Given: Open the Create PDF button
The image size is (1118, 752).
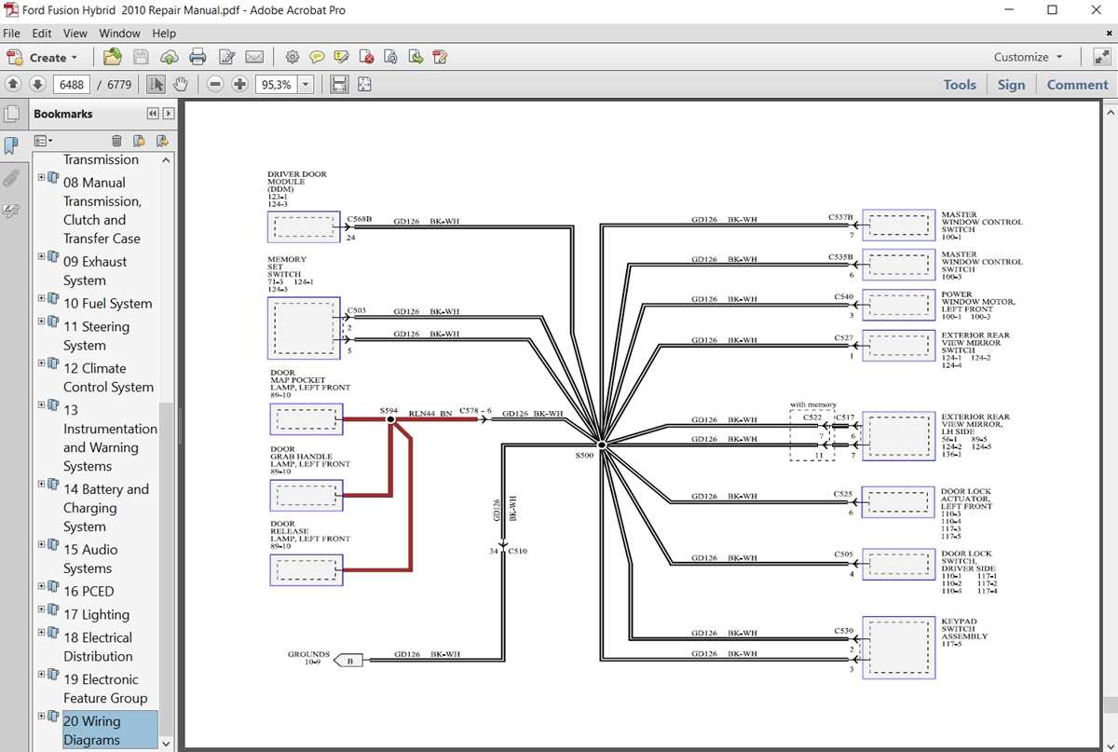Looking at the screenshot, I should 41,57.
